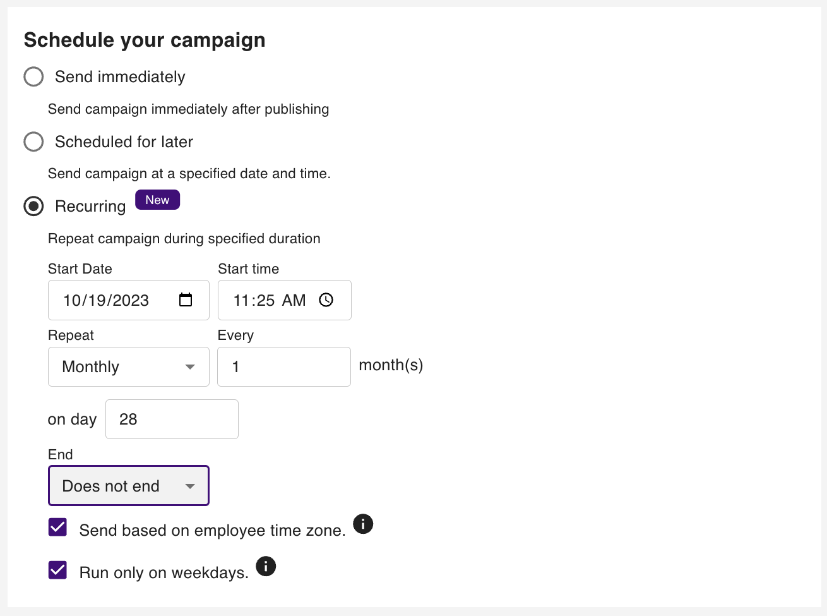Expand the End 'Does not end' dropdown

click(x=128, y=486)
